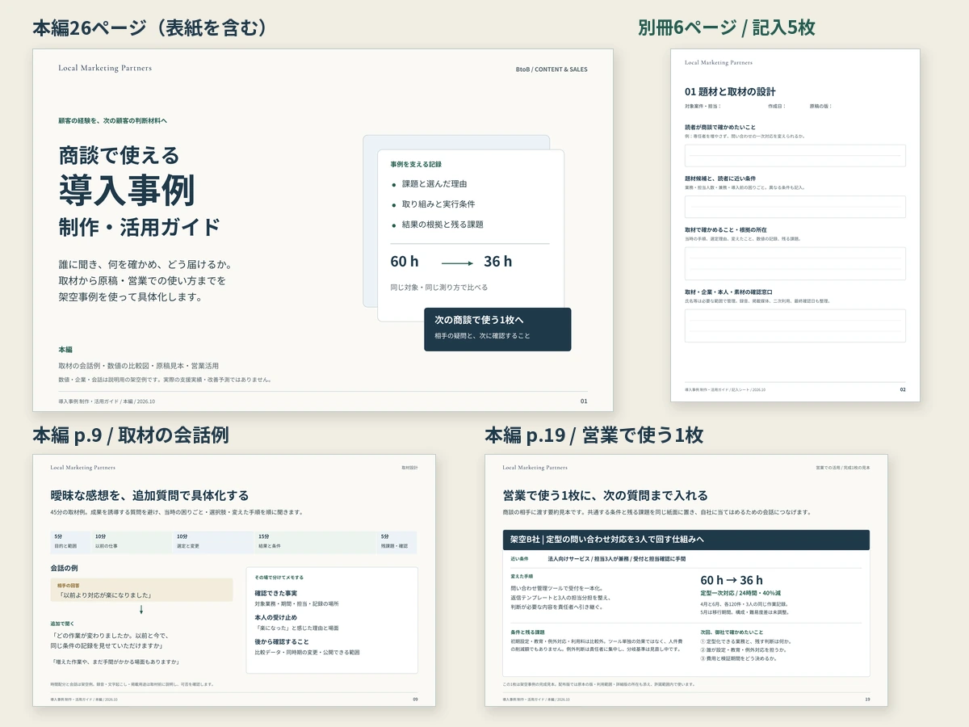Click the field under 題材候補と、読者に近い条件
The height and width of the screenshot is (727, 969).
(795, 207)
